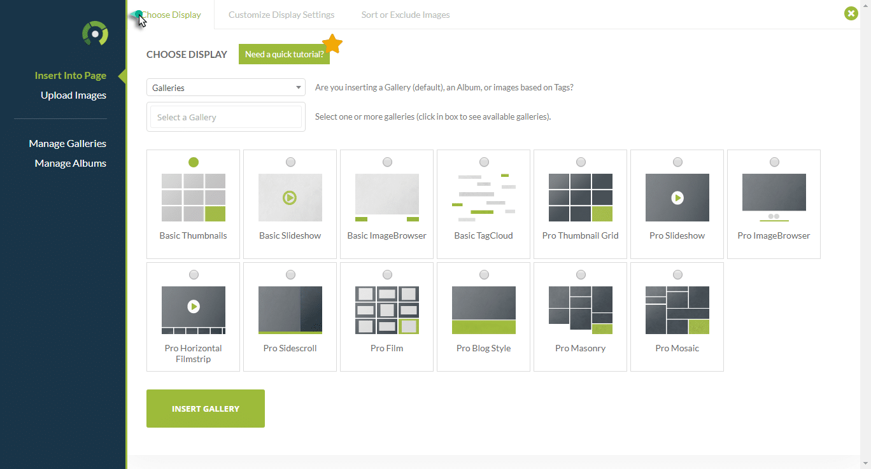
Task: Select the Pro Mosaic radio button
Action: (x=677, y=275)
